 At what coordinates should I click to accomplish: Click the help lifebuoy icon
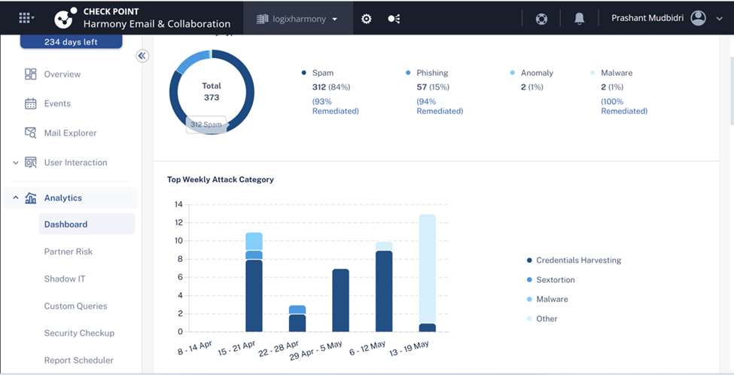tap(541, 19)
